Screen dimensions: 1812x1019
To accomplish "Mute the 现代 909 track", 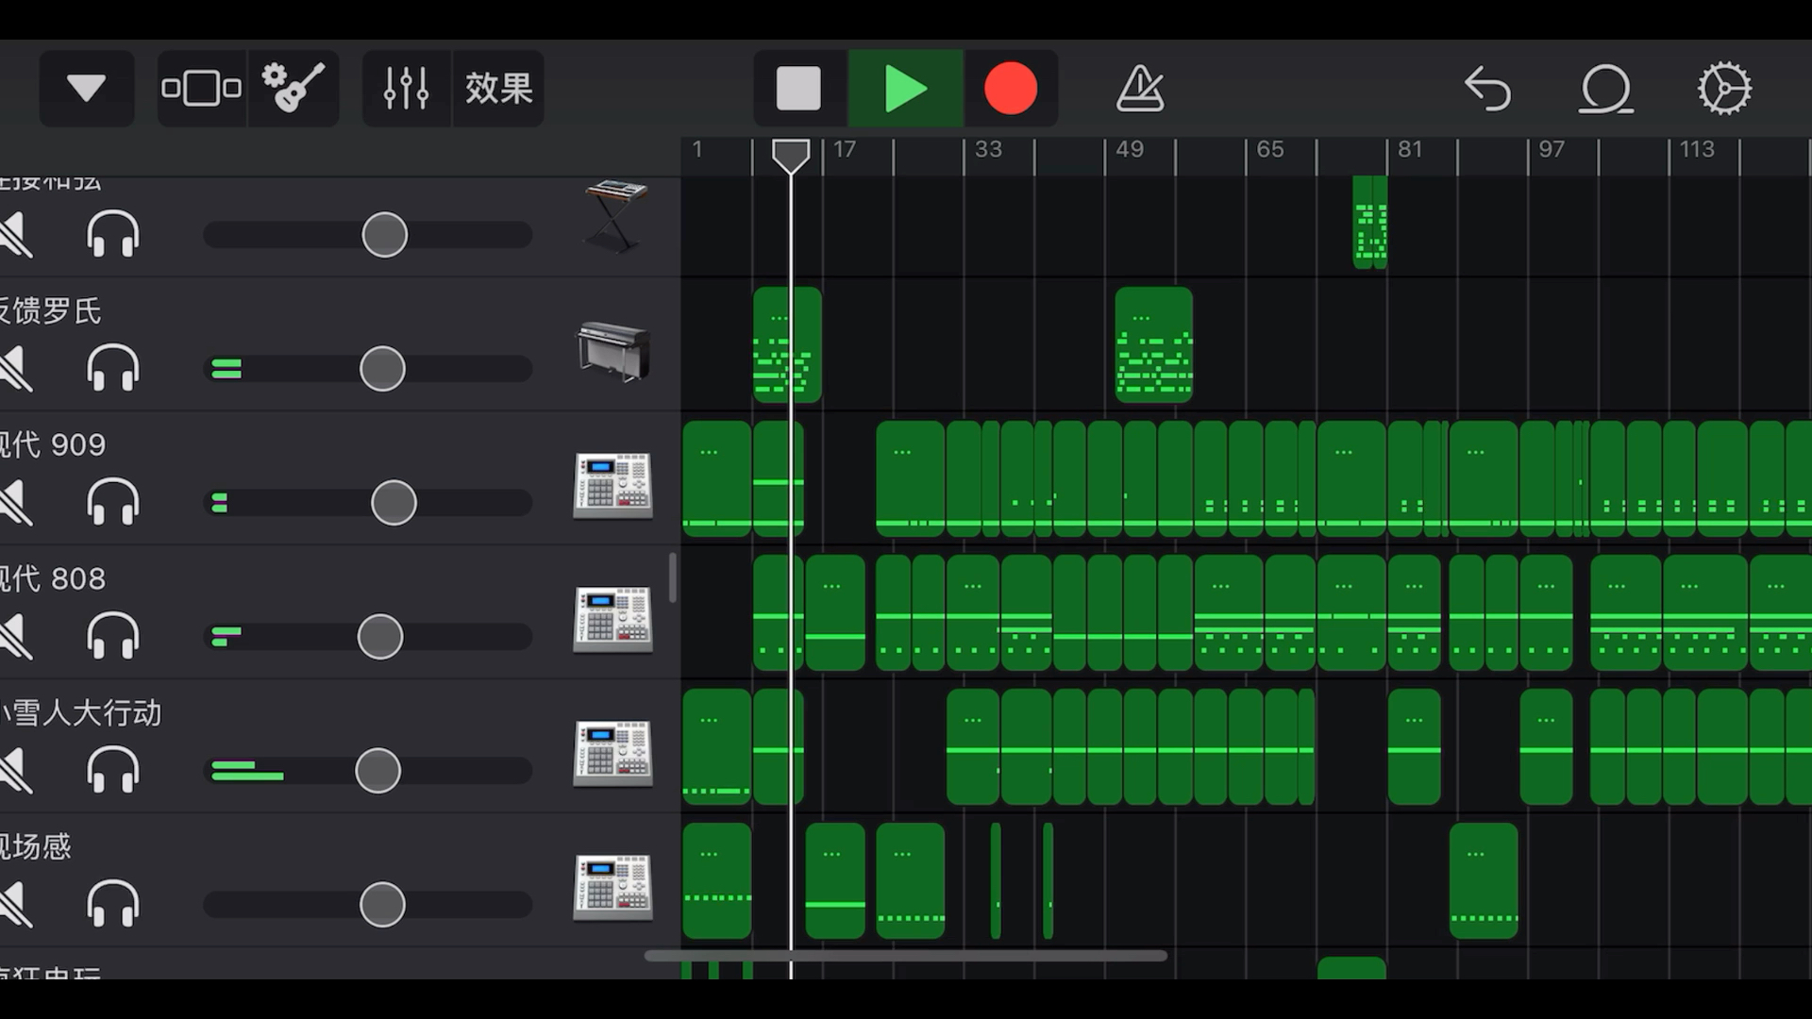I will [15, 503].
